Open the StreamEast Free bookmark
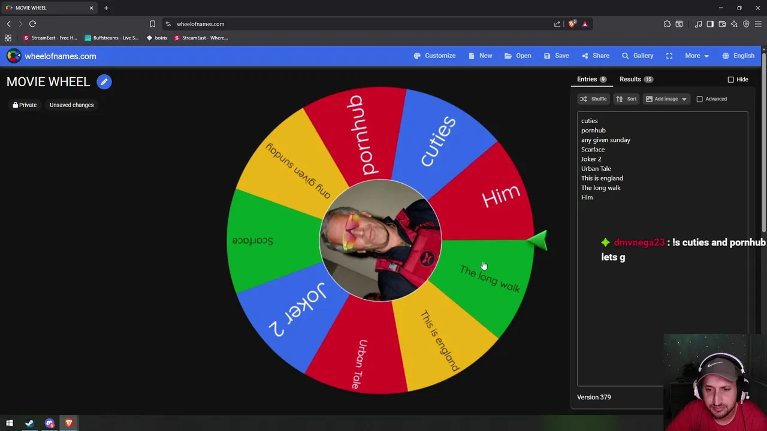Viewport: 767px width, 431px height. (x=50, y=38)
